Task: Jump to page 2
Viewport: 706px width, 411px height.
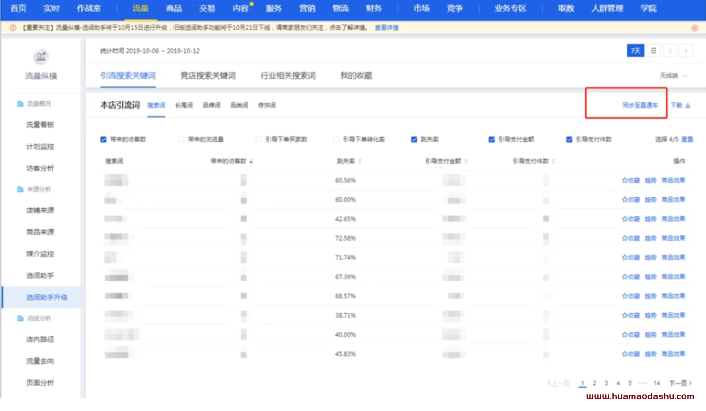Action: pyautogui.click(x=594, y=383)
